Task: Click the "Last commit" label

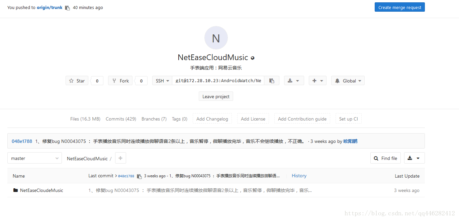Action: (101, 176)
